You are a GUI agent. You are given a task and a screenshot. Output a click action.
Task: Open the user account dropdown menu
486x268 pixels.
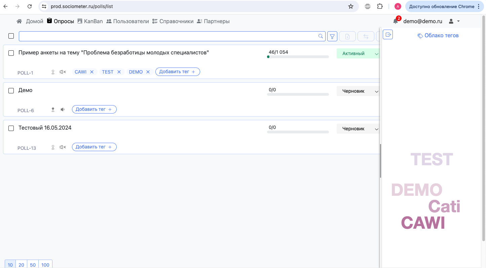coord(454,21)
